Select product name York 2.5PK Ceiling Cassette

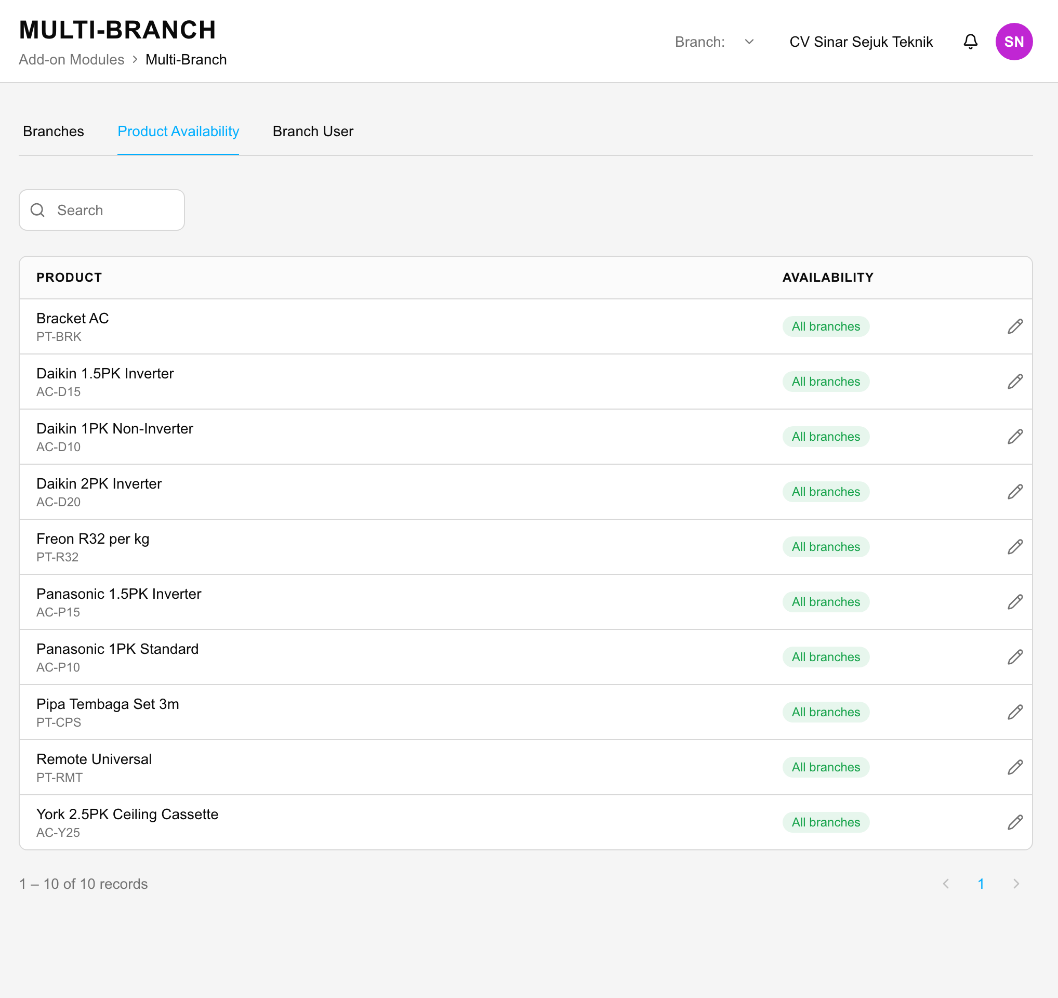[x=127, y=815]
